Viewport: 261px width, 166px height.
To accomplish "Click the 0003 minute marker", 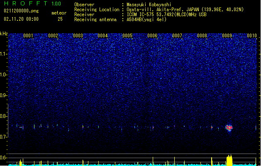I will (x=78, y=36).
